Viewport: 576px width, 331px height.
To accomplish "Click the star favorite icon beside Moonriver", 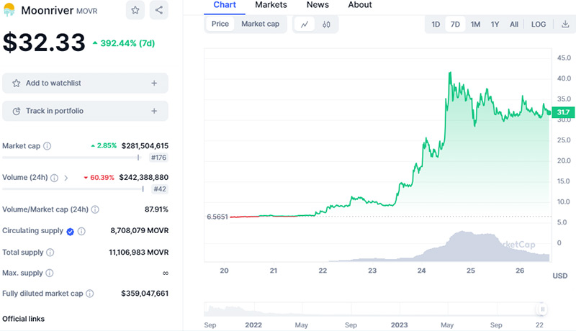I will coord(135,11).
